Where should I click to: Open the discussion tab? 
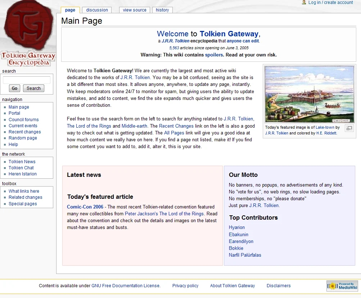(97, 10)
